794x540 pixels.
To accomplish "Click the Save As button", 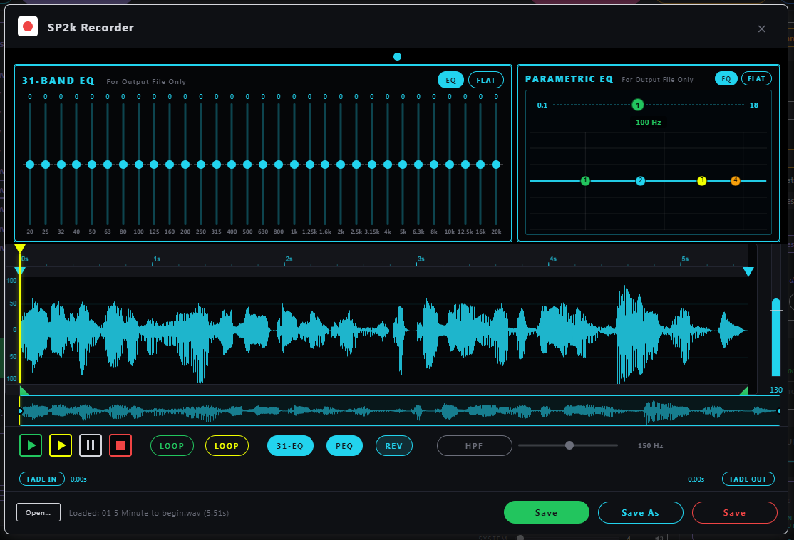I will 640,512.
